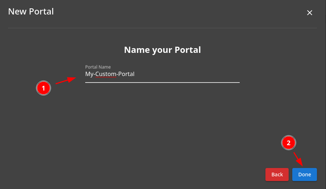The image size is (326, 189).
Task: Click the "Name your Portal" heading
Action: [x=162, y=50]
